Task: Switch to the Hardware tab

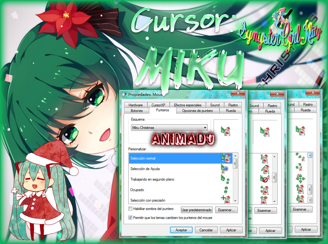Action: [x=135, y=105]
